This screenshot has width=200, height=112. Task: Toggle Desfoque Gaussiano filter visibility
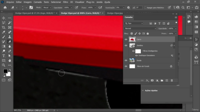pyautogui.click(x=136, y=55)
